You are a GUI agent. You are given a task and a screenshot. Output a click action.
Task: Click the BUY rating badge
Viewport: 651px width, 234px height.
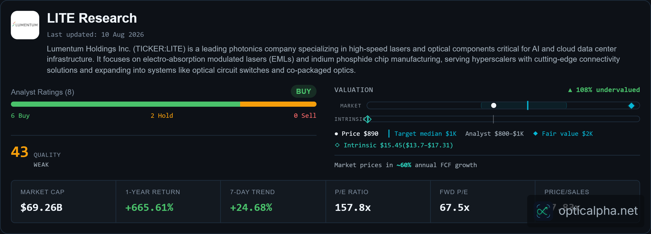tap(303, 91)
